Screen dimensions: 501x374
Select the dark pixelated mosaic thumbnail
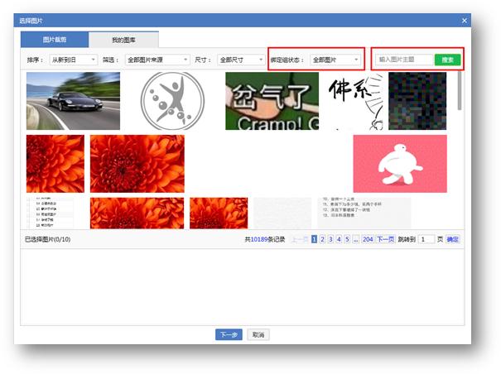point(417,101)
